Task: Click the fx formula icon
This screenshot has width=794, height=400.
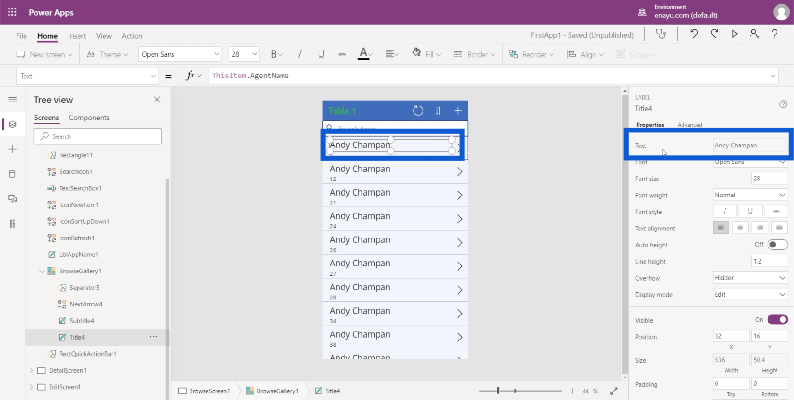Action: pos(190,76)
